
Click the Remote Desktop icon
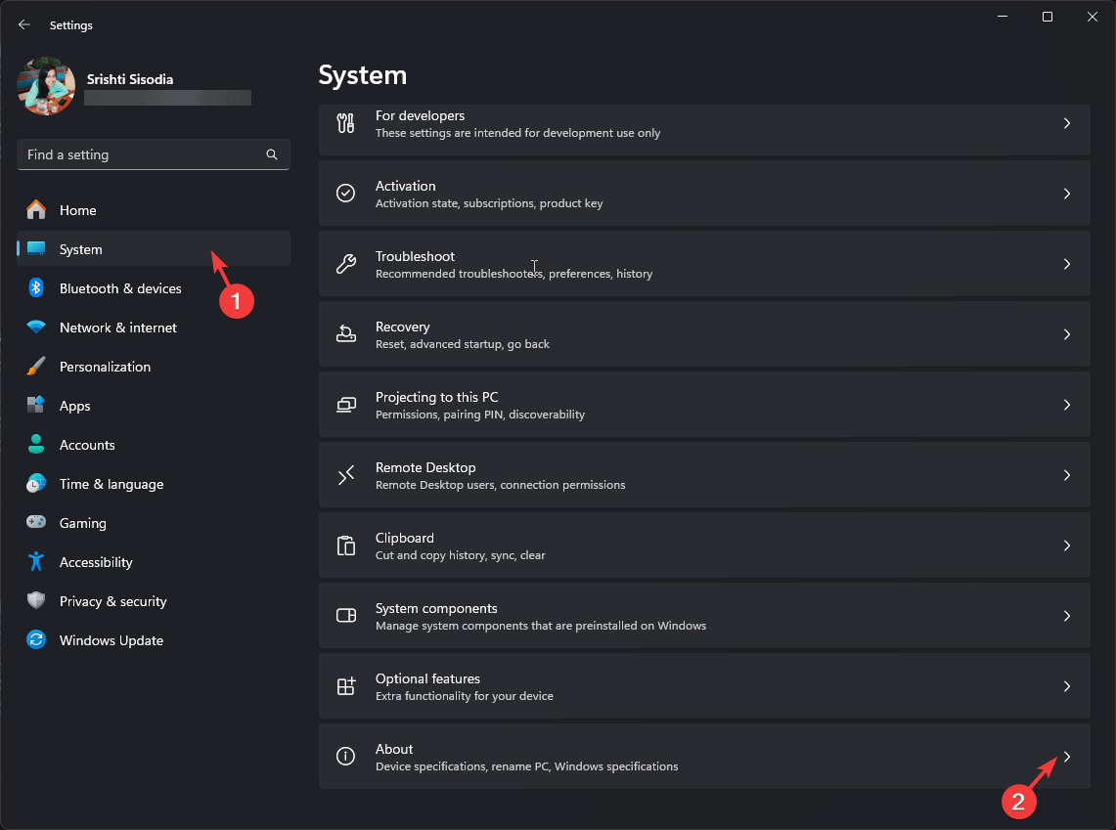pos(346,475)
